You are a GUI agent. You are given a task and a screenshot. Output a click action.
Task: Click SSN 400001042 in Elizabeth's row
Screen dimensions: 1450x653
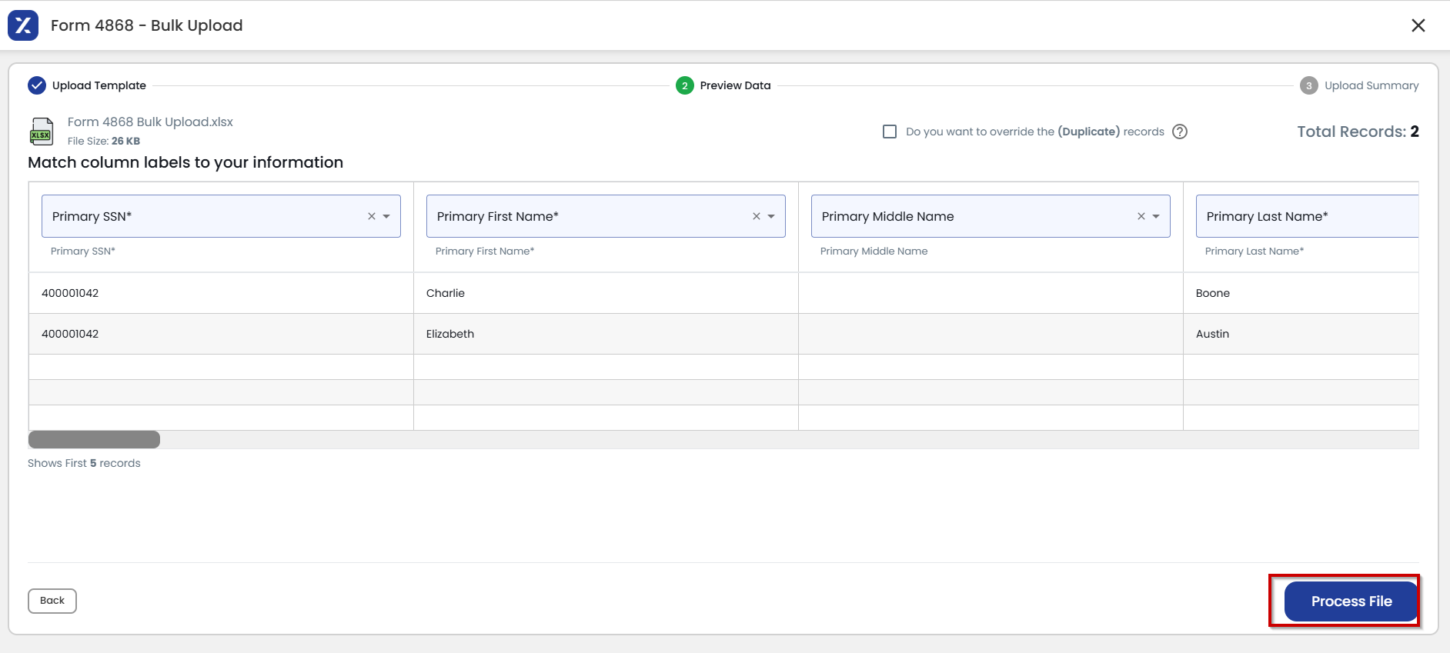[x=70, y=334]
